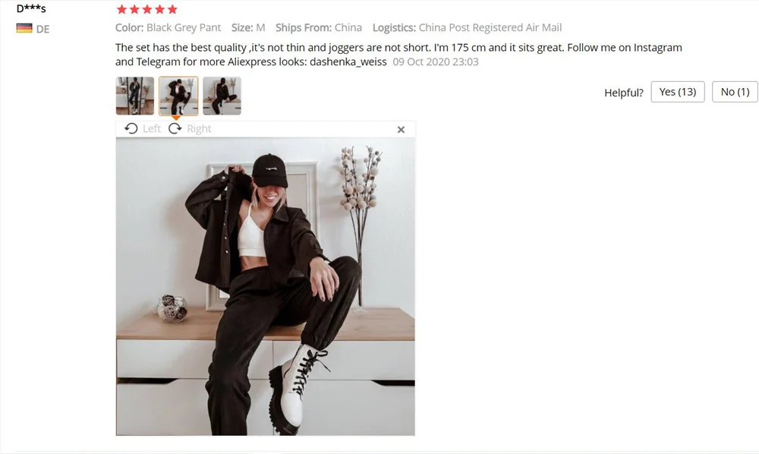Click the review date 09 Oct 2020
The image size is (759, 454).
click(436, 62)
